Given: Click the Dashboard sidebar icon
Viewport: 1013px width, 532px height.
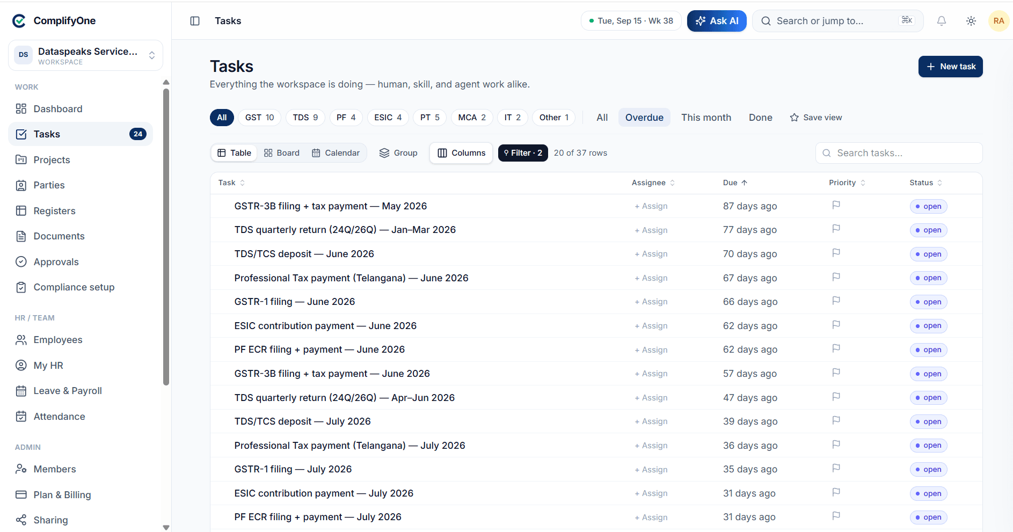Looking at the screenshot, I should click(x=21, y=109).
